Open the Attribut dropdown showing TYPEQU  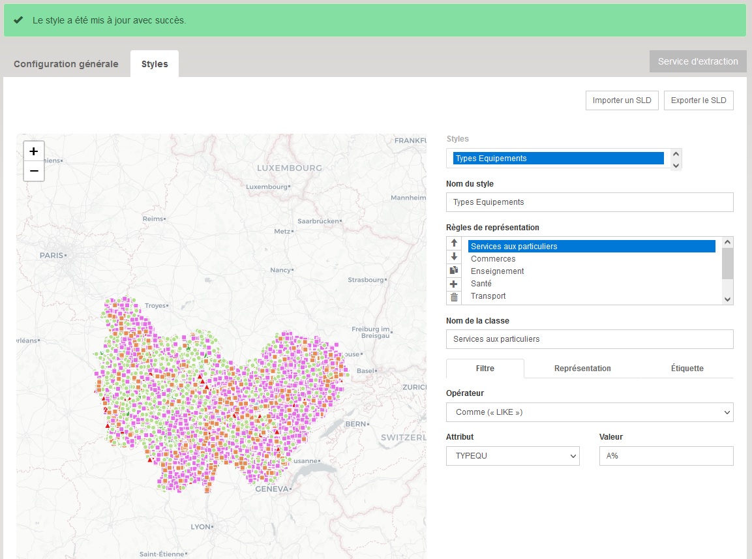[513, 456]
